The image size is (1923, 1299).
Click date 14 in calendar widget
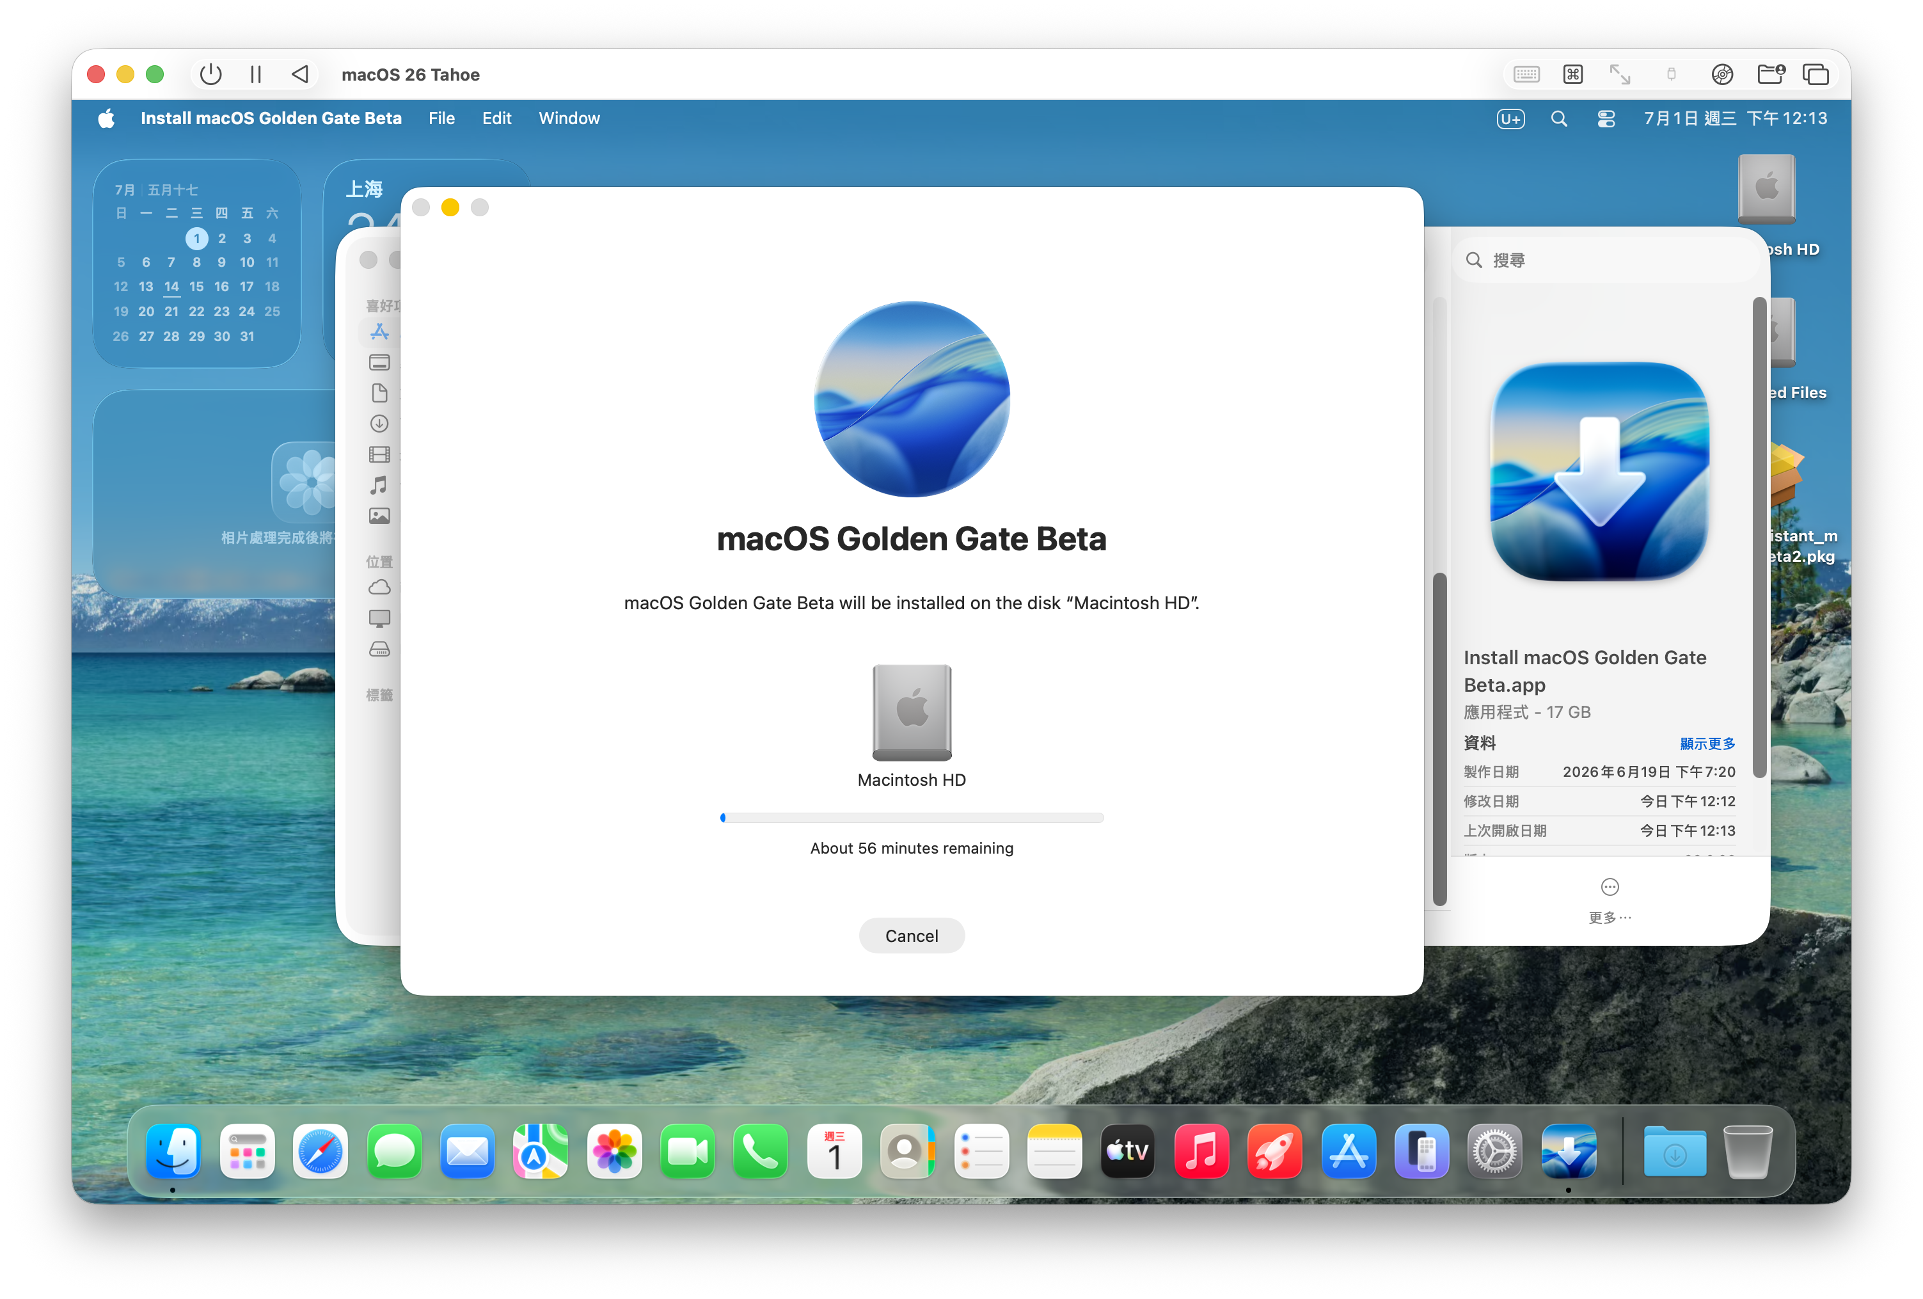(171, 287)
